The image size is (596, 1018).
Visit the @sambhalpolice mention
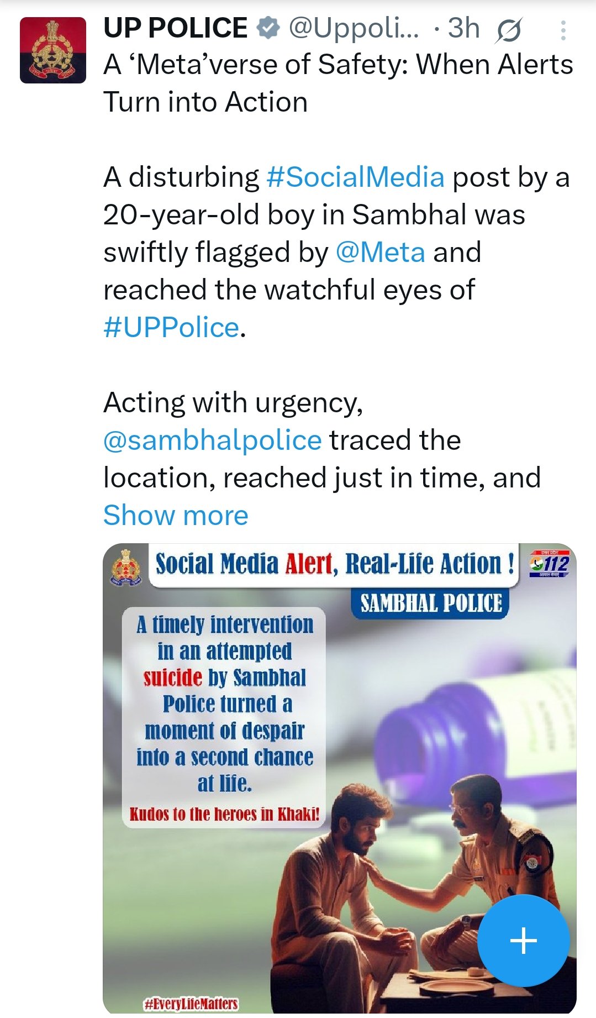213,440
